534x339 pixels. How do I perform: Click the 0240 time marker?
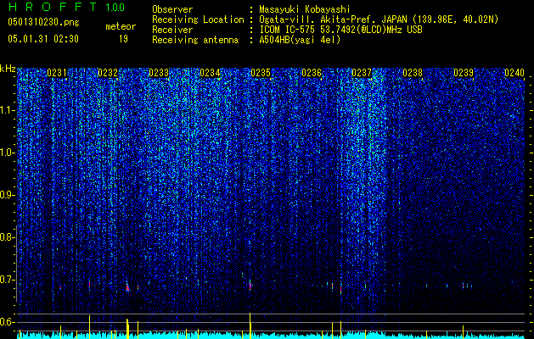pyautogui.click(x=514, y=73)
